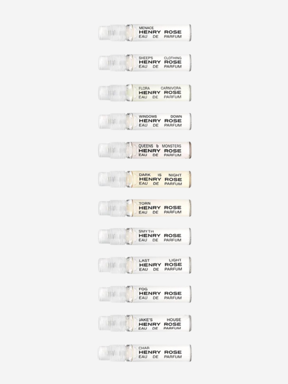
Task: Choose the Windows Down vial label
Action: [160, 121]
